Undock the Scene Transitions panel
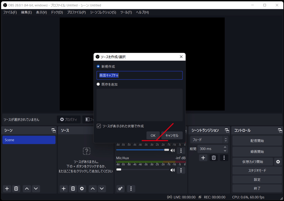The image size is (284, 201). click(x=227, y=130)
